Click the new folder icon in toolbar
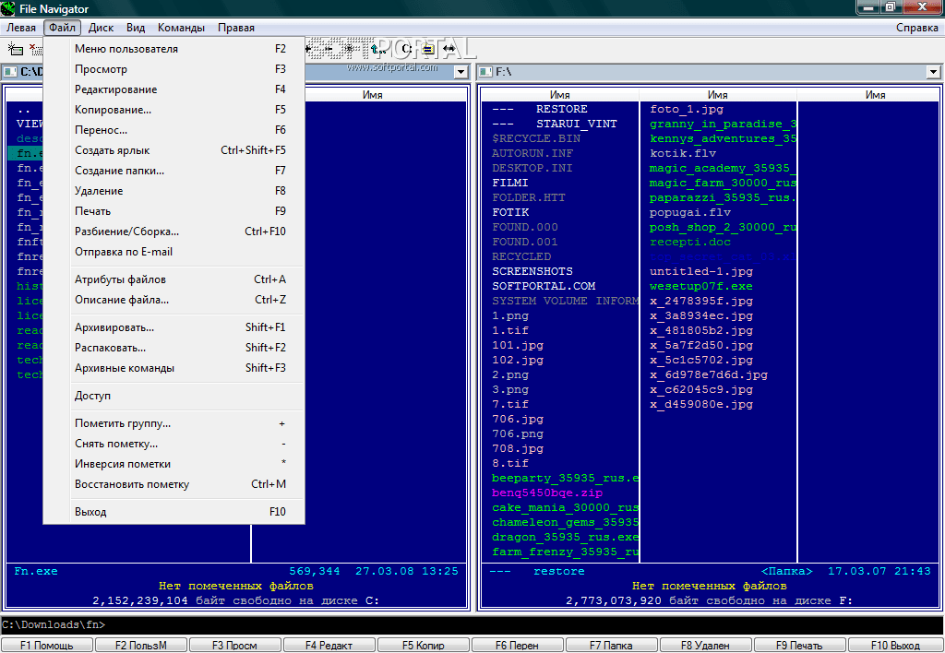This screenshot has width=945, height=653. point(15,49)
